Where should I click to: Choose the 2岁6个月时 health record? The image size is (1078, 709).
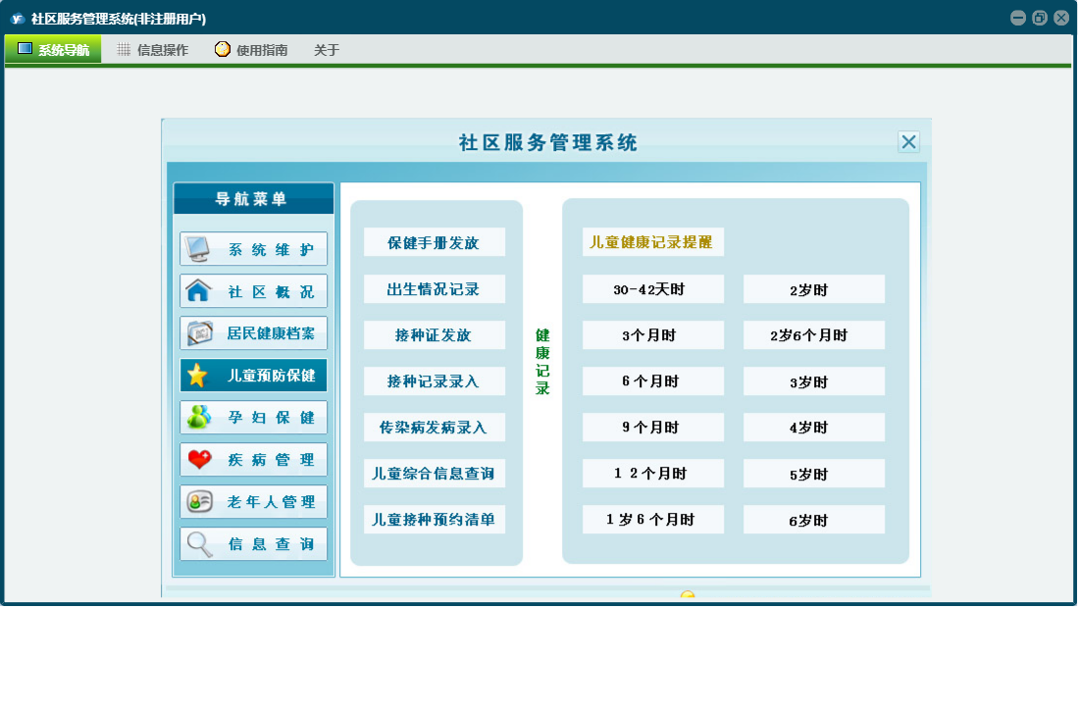click(x=813, y=335)
